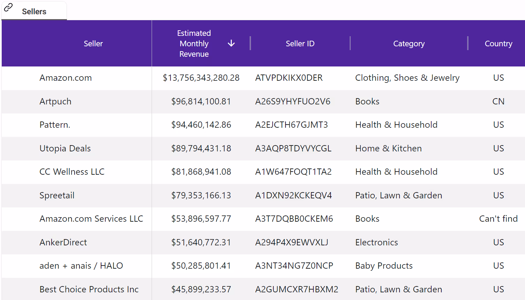
Task: Click Home & Kitchen category cell
Action: tap(388, 148)
